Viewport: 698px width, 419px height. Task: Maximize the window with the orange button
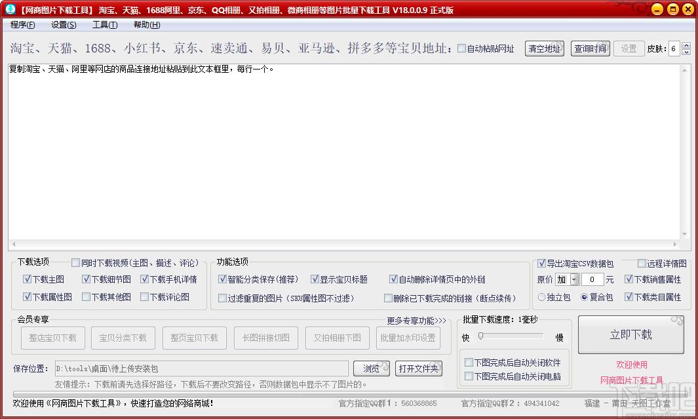click(673, 9)
